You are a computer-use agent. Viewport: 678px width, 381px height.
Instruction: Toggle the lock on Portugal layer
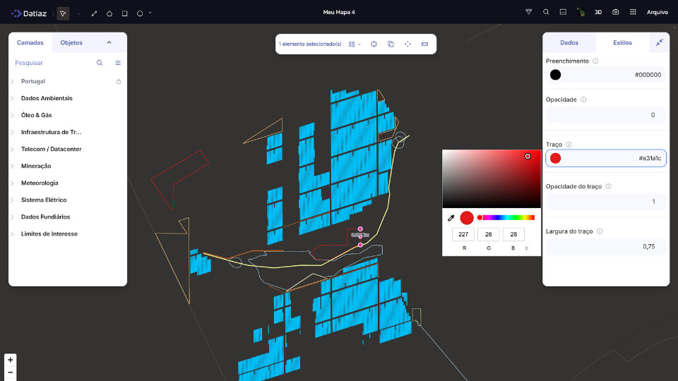point(119,82)
